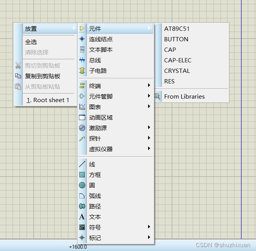Click the scissors cut icon beside 剪切到剪贴板
Image resolution: width=256 pixels, height=251 pixels.
coord(18,65)
